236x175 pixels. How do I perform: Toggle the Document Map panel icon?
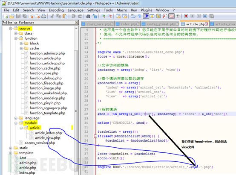pos(158,16)
